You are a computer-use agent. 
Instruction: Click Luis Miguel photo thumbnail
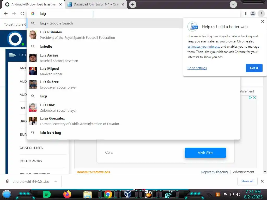[33, 71]
